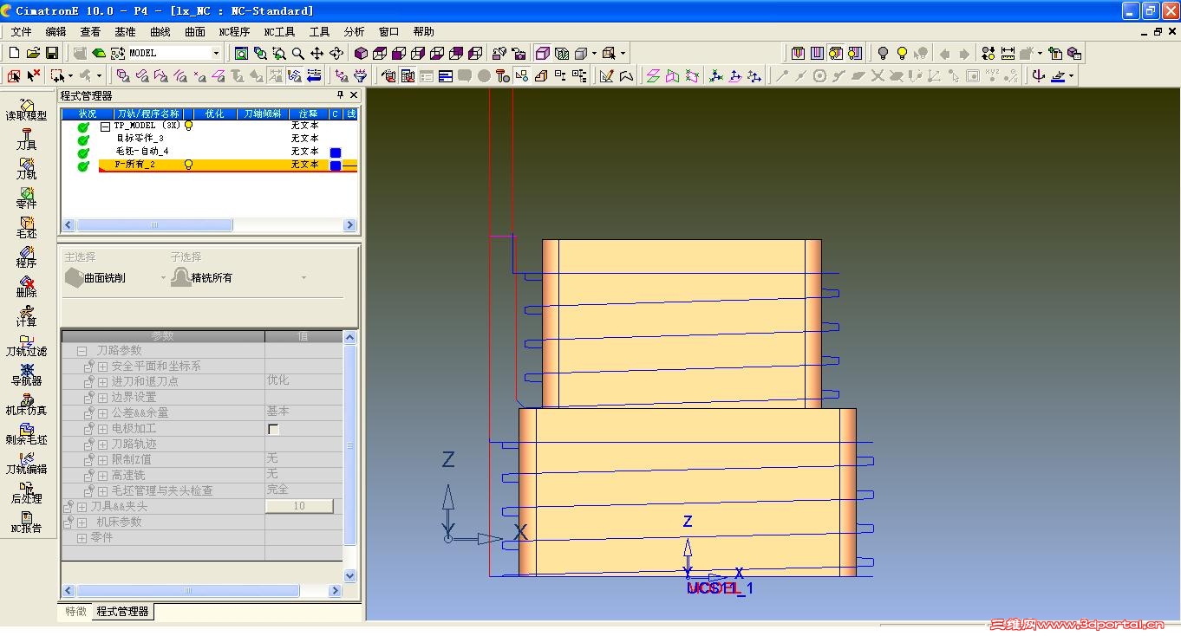Screen dimensions: 1181x636
Task: Click the 读取模型 (load model) sidebar icon
Action: tap(26, 109)
